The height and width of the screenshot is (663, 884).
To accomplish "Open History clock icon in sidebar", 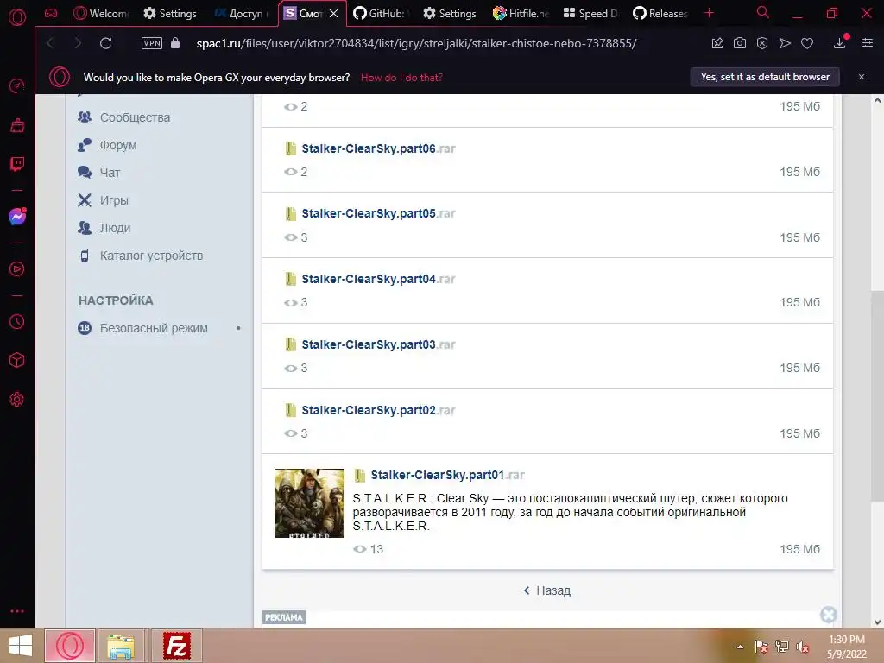I will click(x=17, y=321).
